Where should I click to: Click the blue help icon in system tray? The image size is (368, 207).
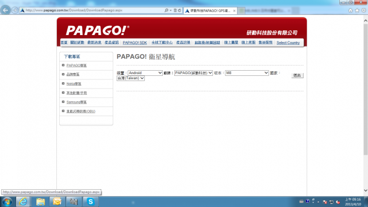coord(308,201)
